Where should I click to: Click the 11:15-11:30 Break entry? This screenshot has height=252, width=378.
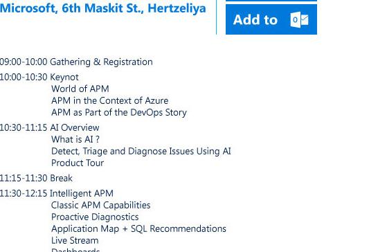[36, 178]
